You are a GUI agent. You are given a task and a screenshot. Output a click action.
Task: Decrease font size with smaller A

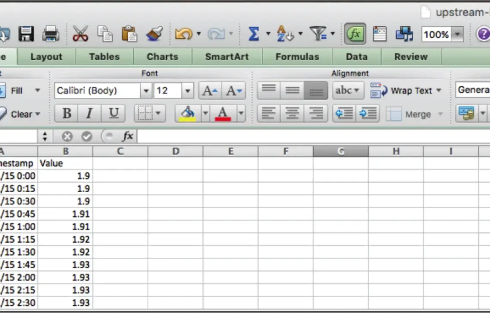click(234, 91)
